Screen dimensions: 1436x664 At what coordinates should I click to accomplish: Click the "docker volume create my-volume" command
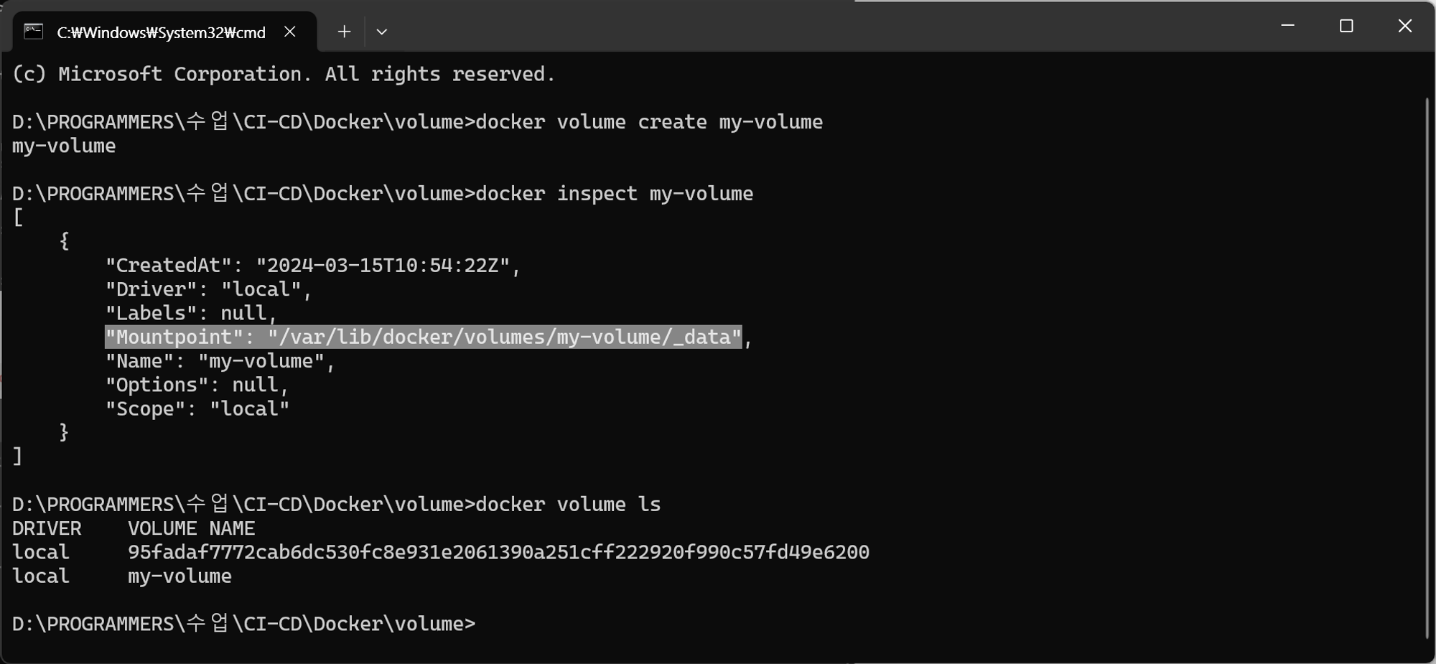point(649,122)
